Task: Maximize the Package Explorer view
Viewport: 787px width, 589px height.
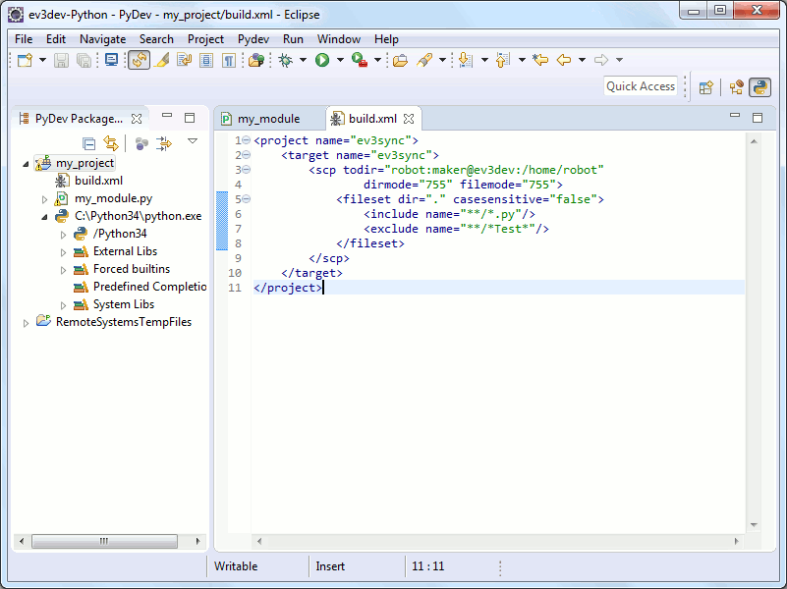Action: click(190, 118)
